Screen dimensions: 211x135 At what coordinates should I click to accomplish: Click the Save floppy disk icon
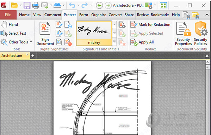pyautogui.click(x=27, y=5)
